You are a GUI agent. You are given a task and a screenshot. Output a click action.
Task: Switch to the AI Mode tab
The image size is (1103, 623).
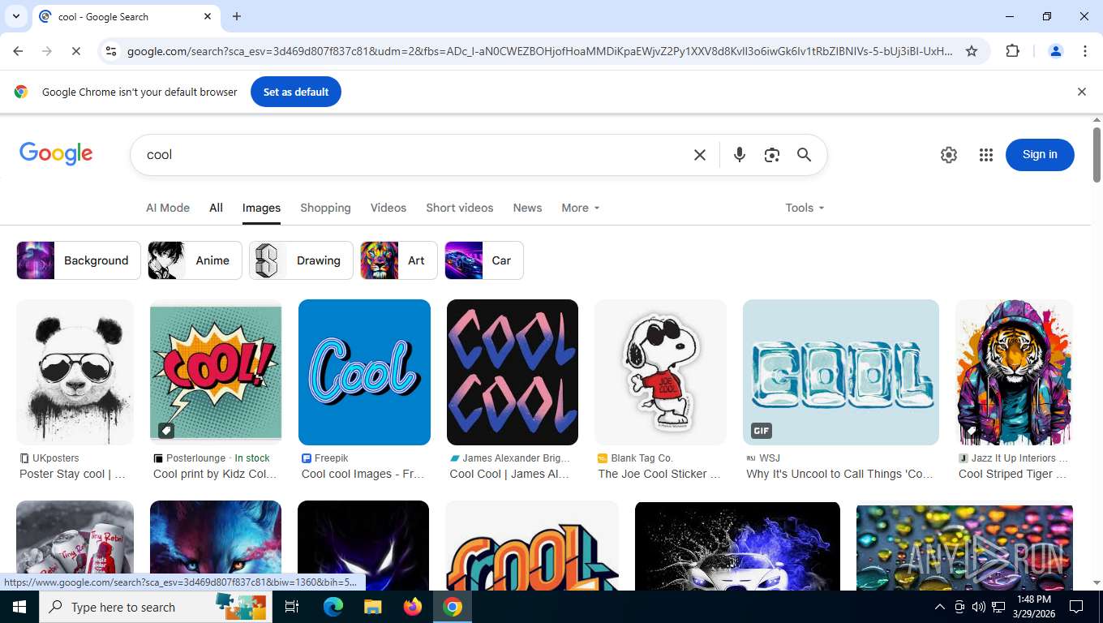(168, 208)
